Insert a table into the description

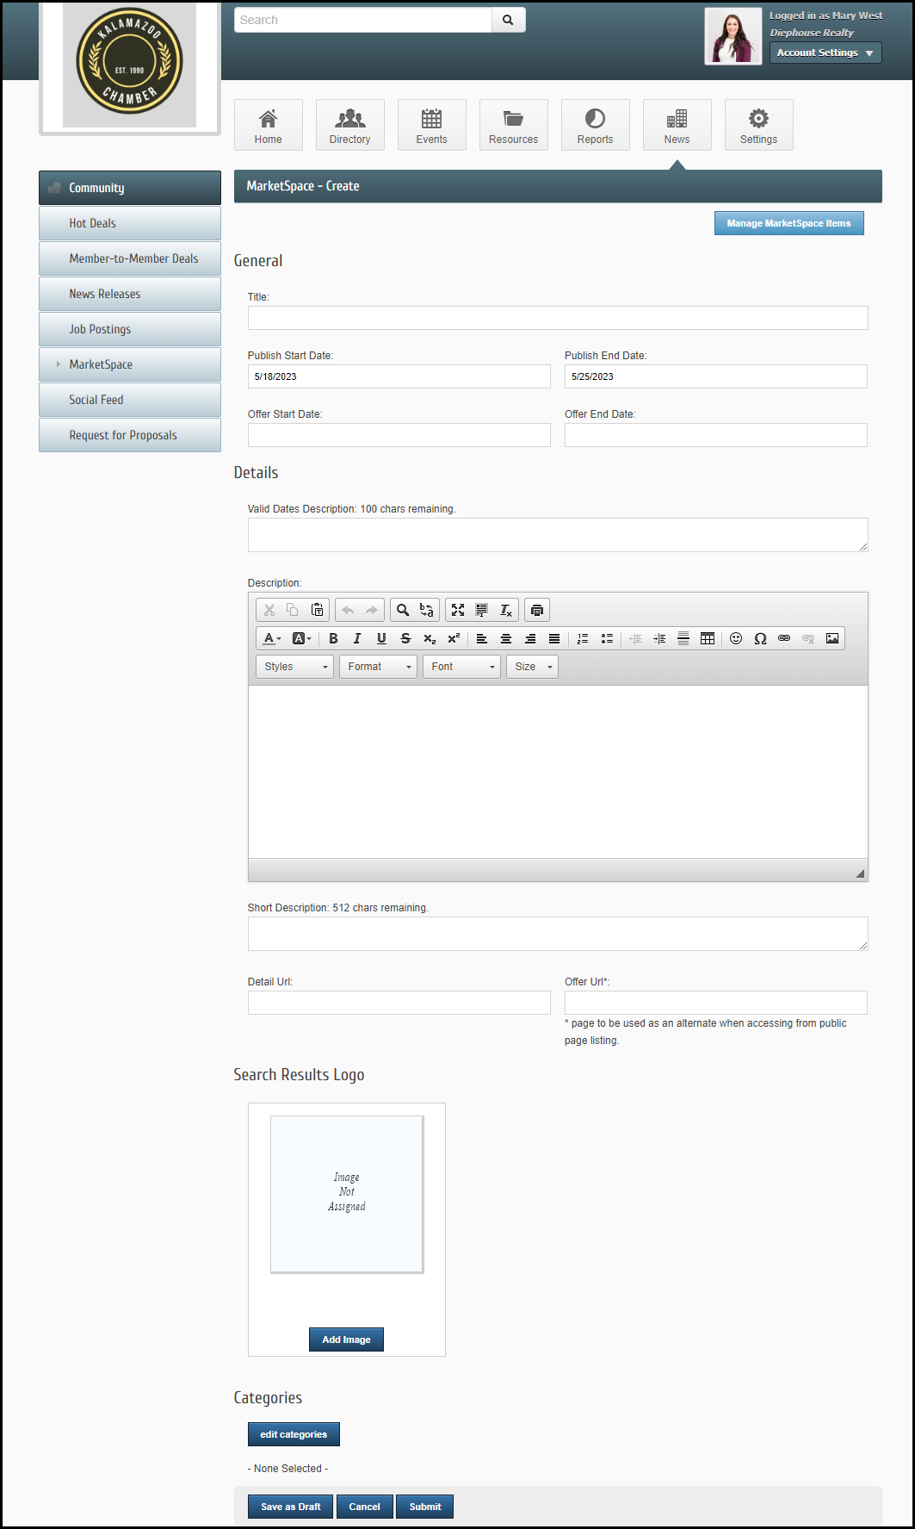pyautogui.click(x=708, y=638)
